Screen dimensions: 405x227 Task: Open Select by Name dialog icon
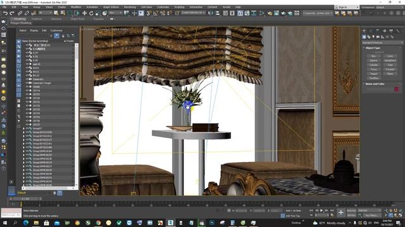[63, 13]
